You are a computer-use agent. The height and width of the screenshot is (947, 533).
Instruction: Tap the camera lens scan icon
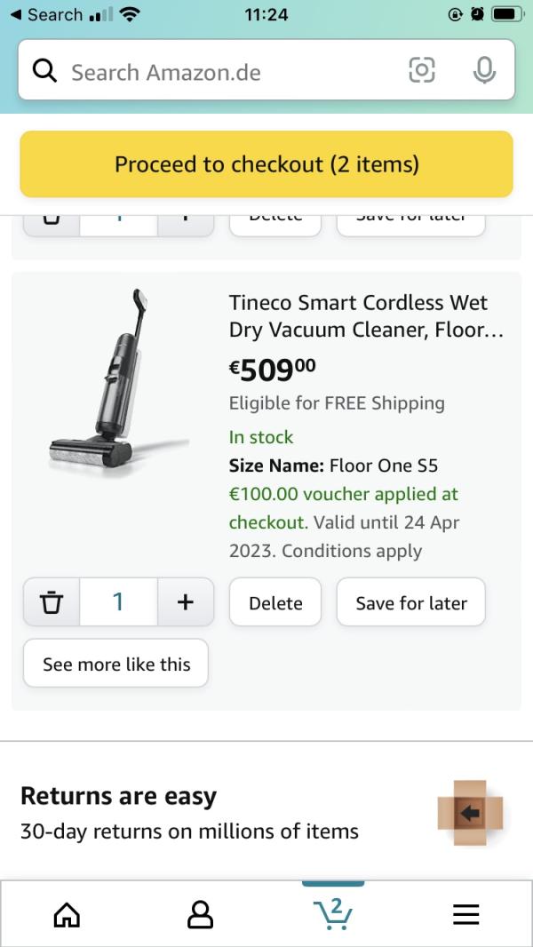[x=422, y=70]
